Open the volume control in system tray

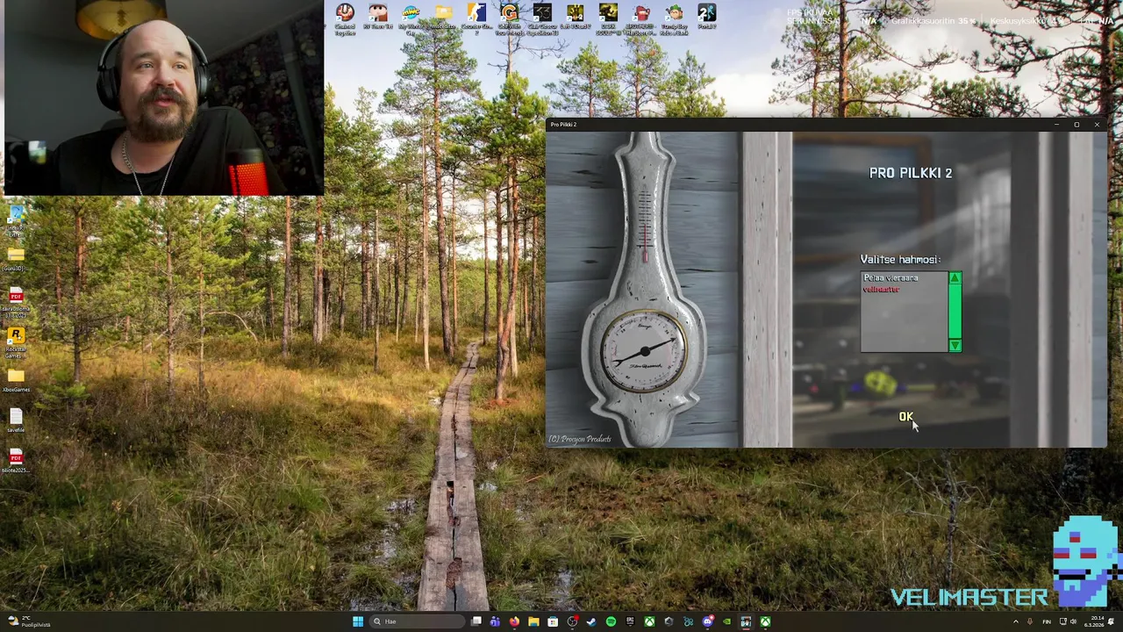(x=1073, y=621)
